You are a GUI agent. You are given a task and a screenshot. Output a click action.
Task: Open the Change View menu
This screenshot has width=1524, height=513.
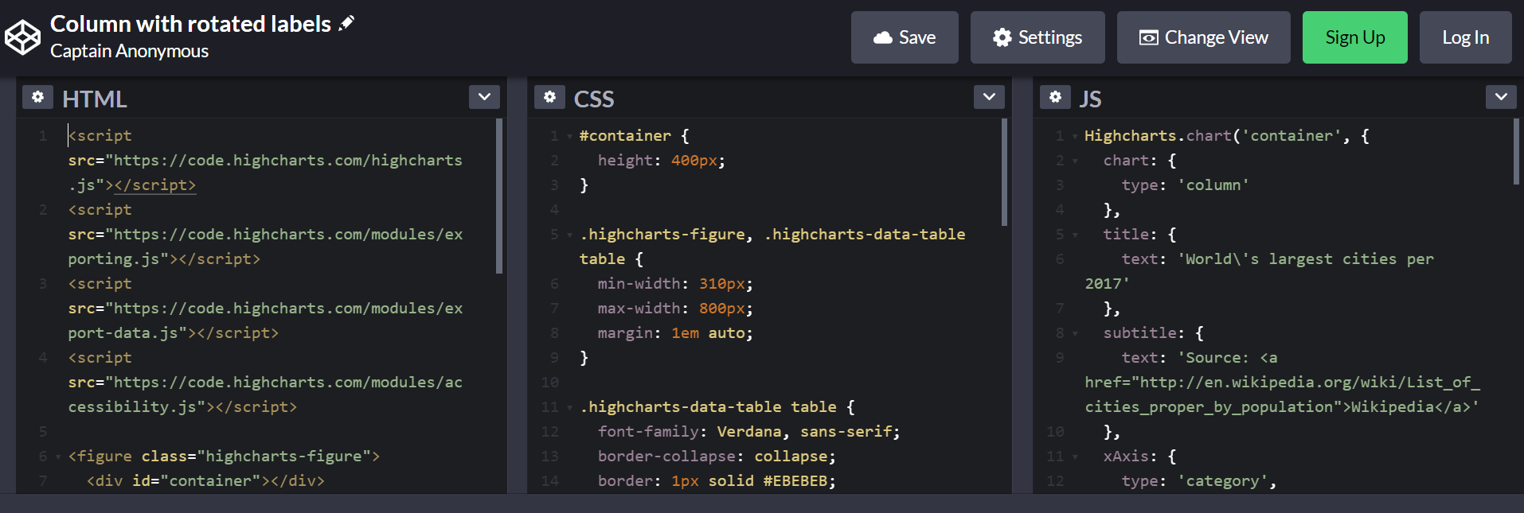(1204, 37)
